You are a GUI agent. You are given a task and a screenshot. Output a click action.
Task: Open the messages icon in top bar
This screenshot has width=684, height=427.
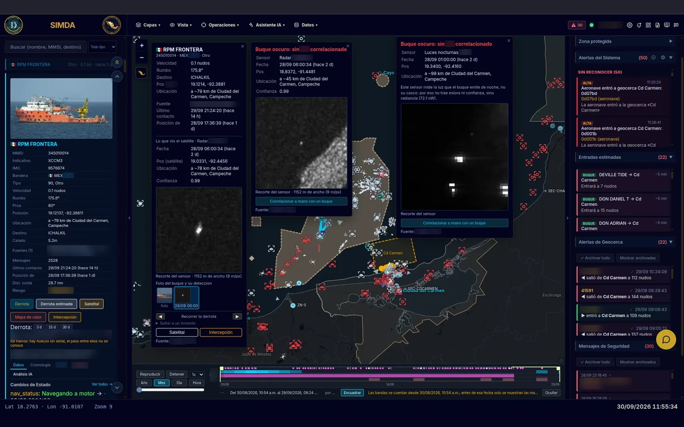[x=676, y=25]
